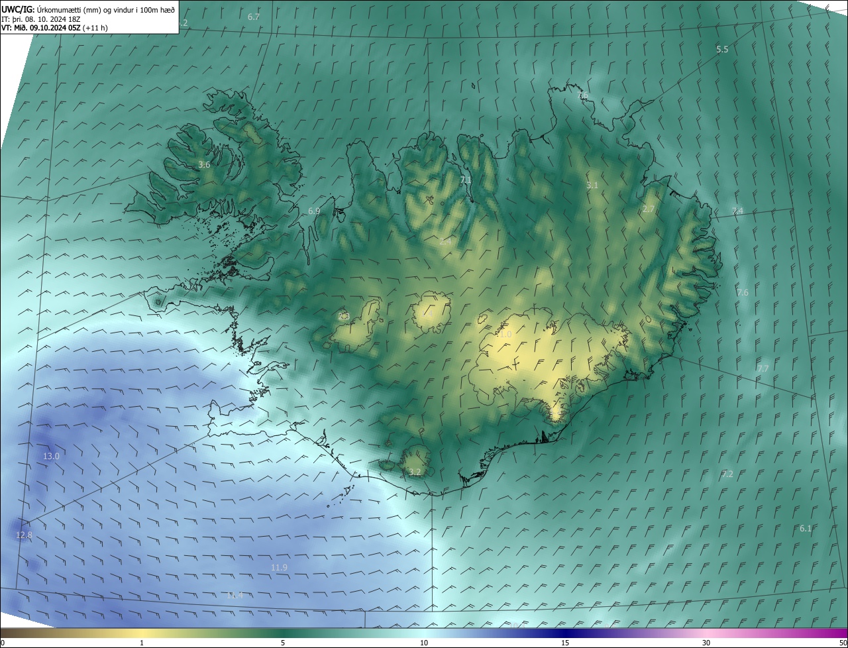Click the map title 'Úrkomumætti (mm) og vindur í 100m hæð'
This screenshot has height=648, width=848.
(x=106, y=9)
